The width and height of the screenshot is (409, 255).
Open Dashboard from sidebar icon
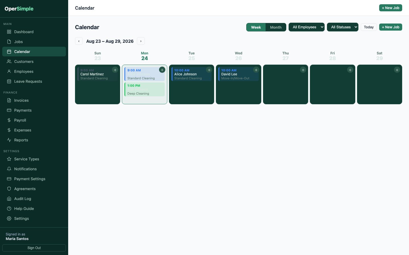(9, 32)
